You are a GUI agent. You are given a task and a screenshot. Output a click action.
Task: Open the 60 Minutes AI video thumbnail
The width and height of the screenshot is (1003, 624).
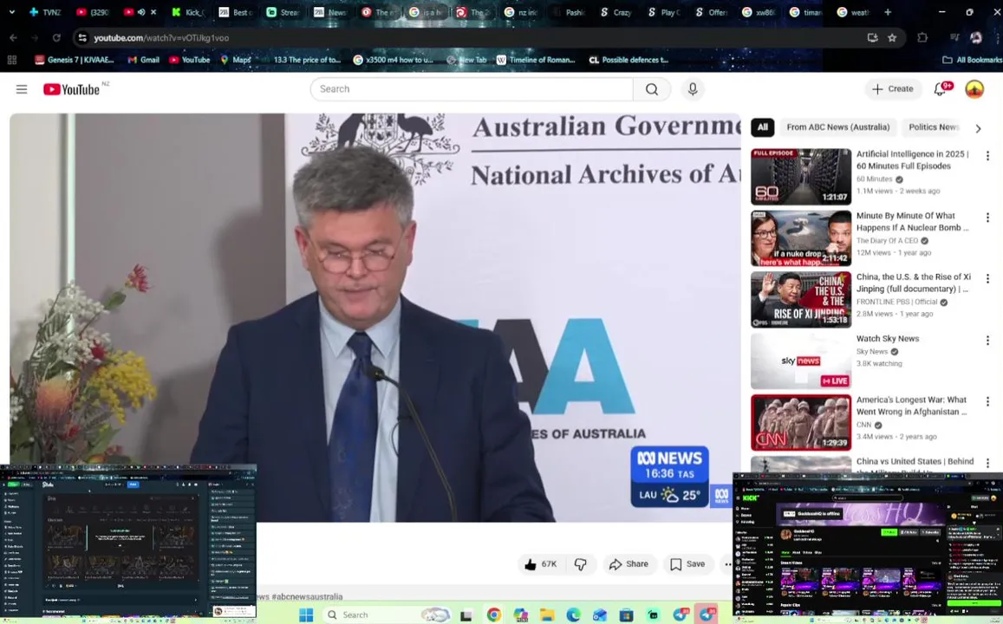point(801,177)
